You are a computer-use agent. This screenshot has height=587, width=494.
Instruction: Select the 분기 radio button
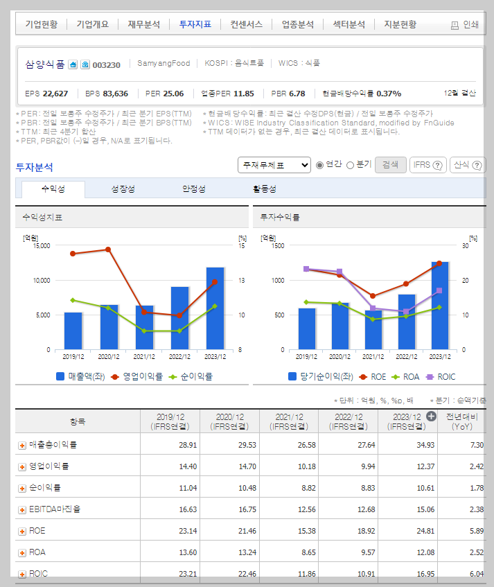coord(350,165)
